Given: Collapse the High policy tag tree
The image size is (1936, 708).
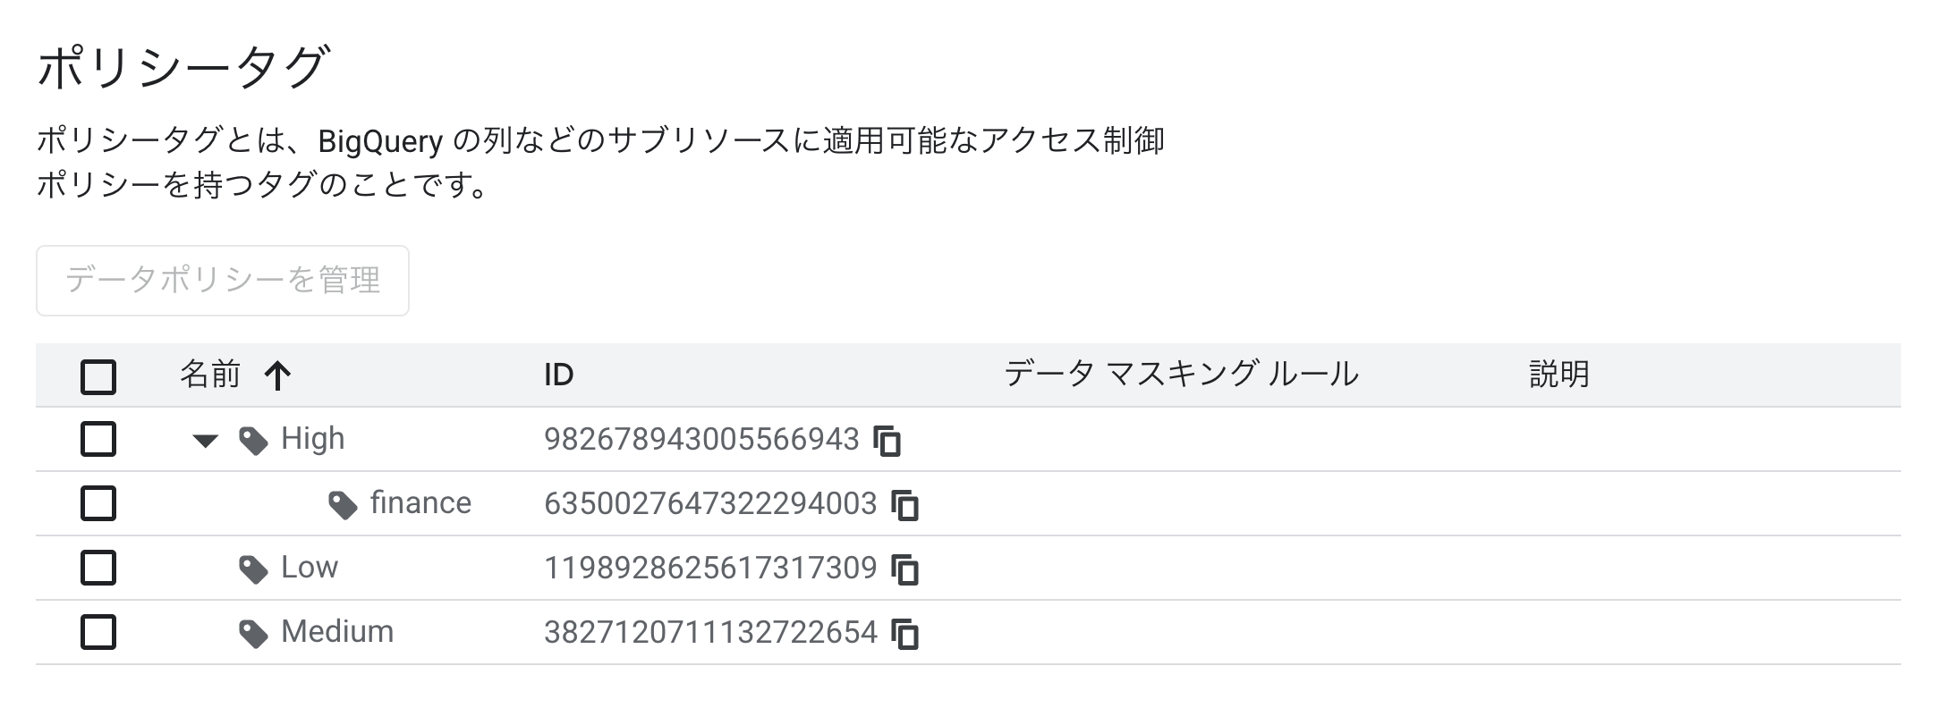Looking at the screenshot, I should pos(206,440).
